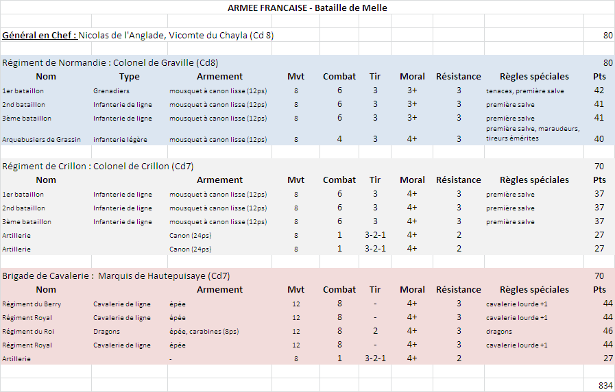Click 'première salve, maraudeurs, tireurs émérites' cell
615x392 pixels.
tap(533, 133)
